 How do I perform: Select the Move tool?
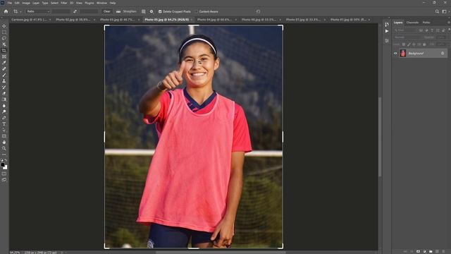coord(4,26)
